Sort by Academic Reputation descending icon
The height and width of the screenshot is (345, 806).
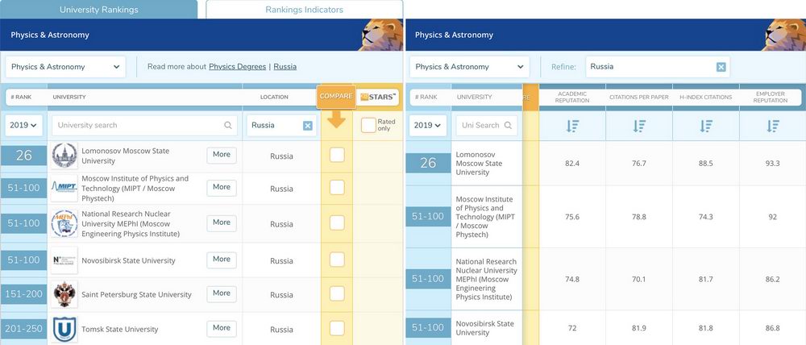pos(572,126)
